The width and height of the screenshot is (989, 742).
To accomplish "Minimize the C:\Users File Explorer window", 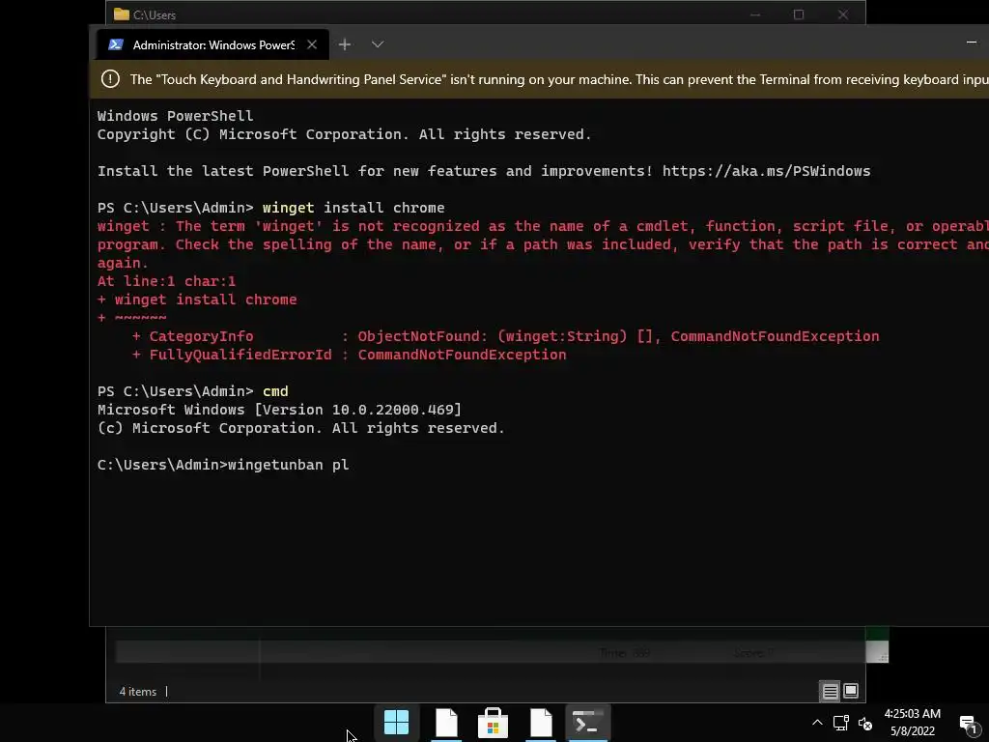I will pyautogui.click(x=755, y=14).
